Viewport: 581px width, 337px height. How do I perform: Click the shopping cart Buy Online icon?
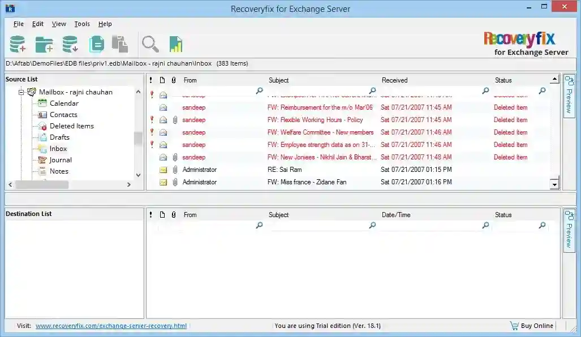[x=514, y=326]
